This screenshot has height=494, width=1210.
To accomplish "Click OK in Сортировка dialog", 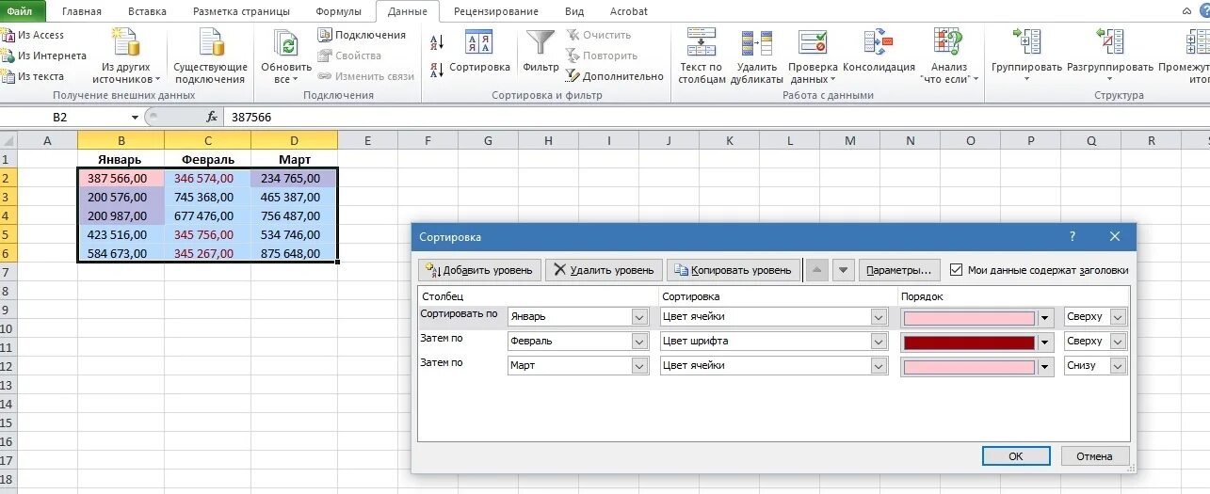I will pyautogui.click(x=1015, y=456).
